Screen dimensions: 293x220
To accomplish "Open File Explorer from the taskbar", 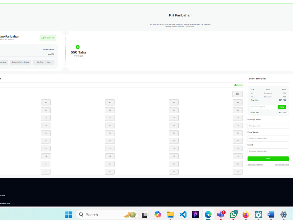I will coord(171,215).
